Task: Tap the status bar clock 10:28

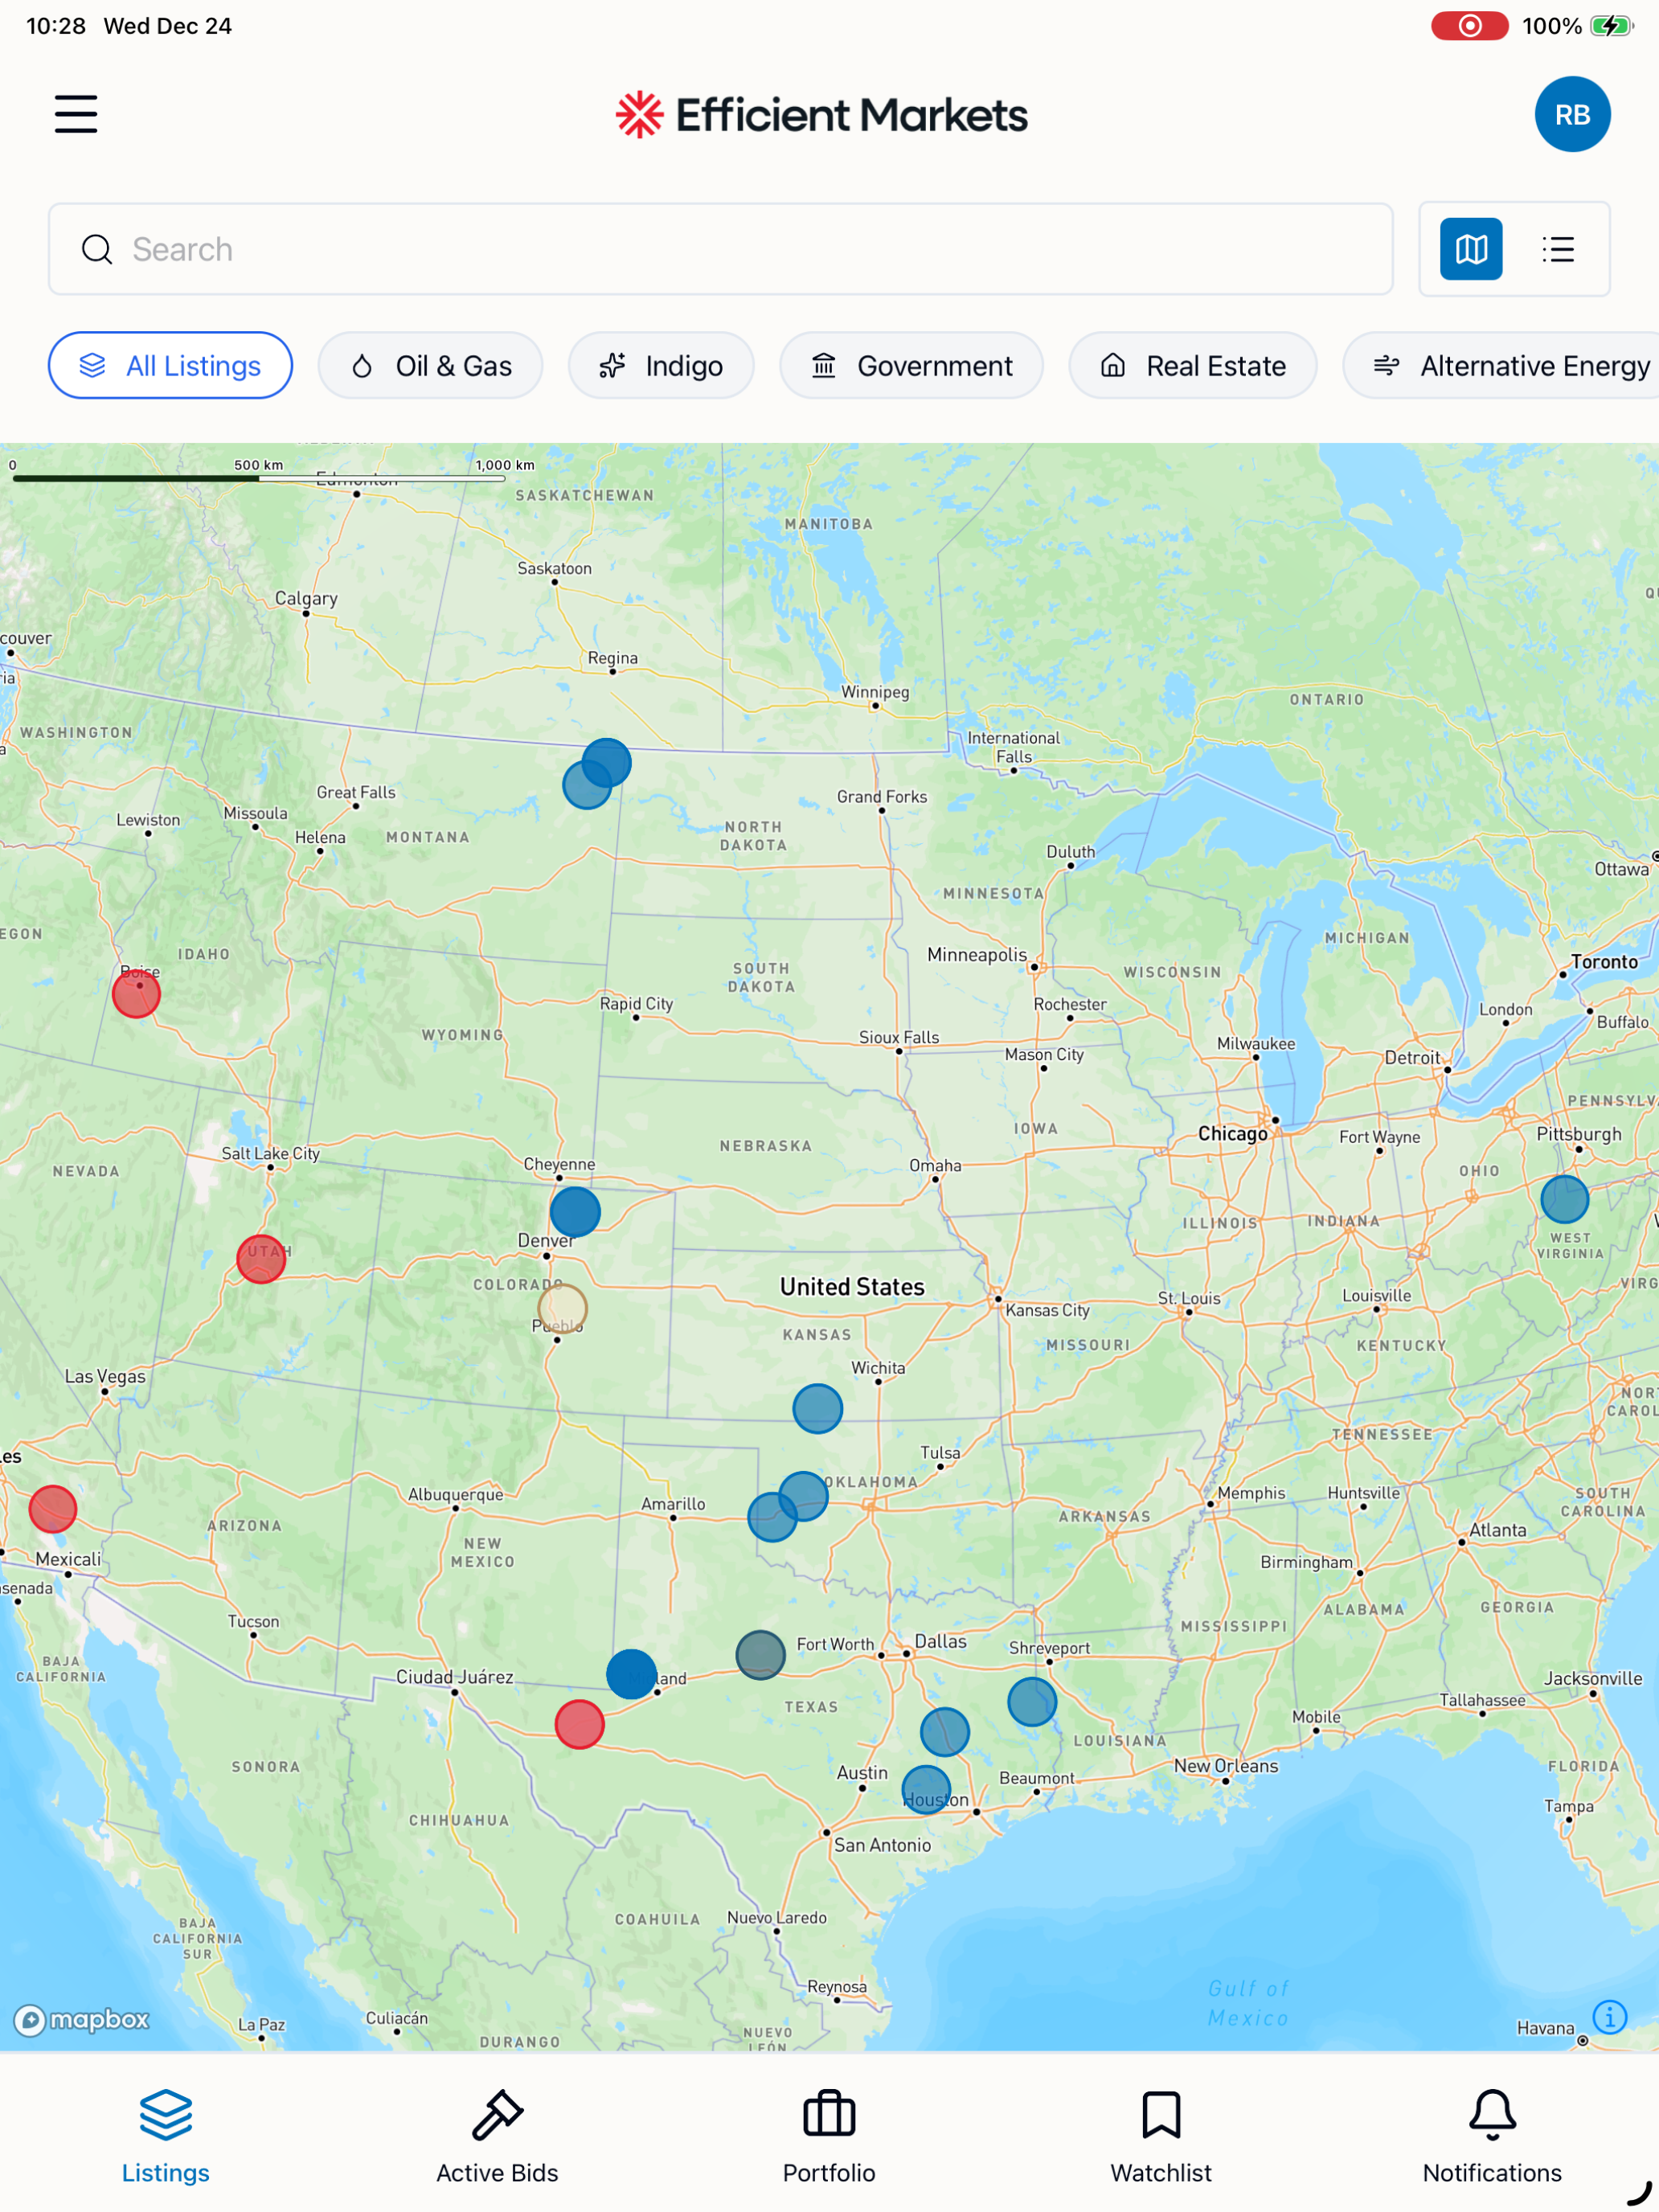Action: 56,26
